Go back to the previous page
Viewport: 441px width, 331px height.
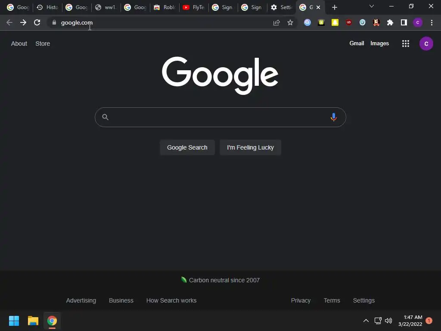pyautogui.click(x=9, y=22)
